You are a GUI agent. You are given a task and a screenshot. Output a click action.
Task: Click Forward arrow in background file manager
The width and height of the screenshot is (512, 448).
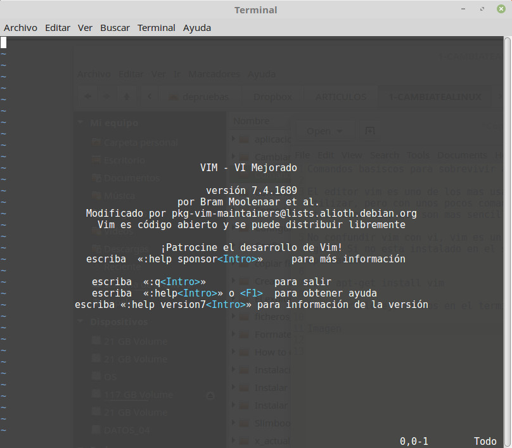point(107,96)
